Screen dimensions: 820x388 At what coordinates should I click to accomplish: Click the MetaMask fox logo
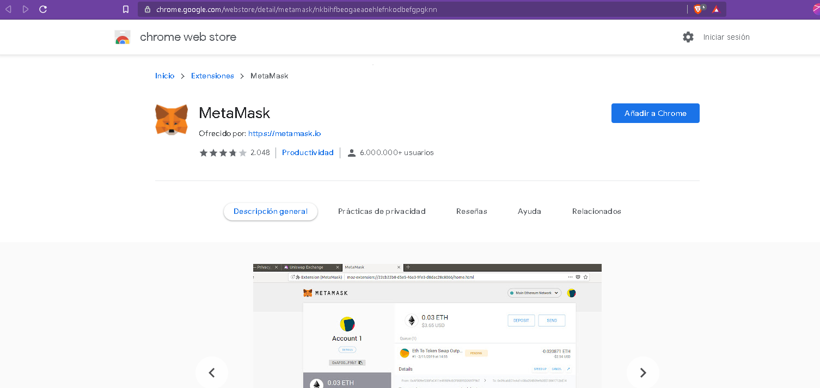point(172,120)
